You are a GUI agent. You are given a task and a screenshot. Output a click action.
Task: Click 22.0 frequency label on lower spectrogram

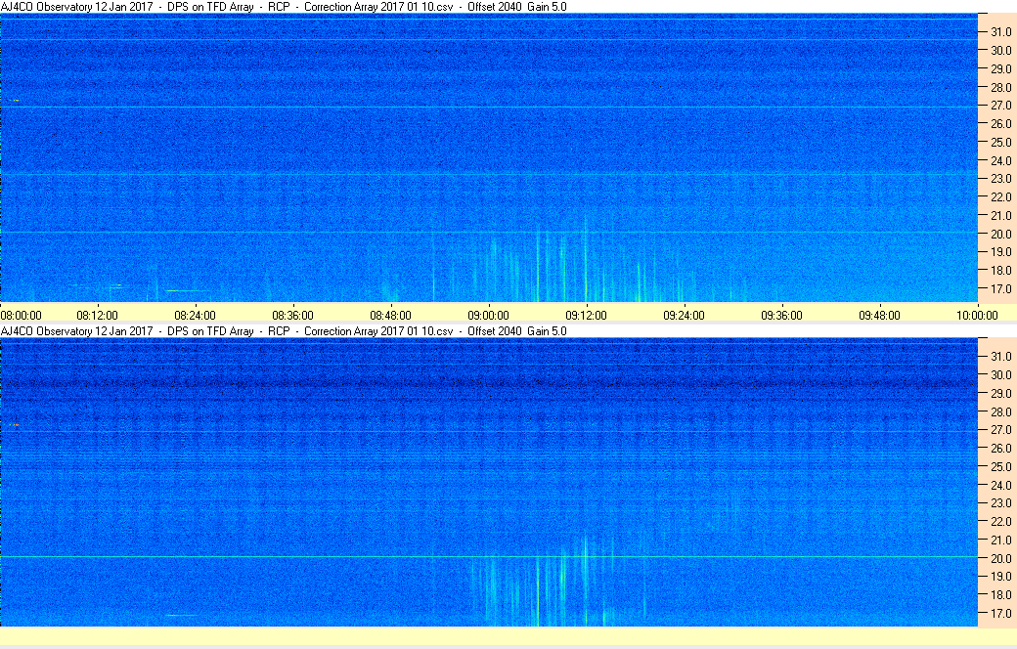tap(1000, 522)
